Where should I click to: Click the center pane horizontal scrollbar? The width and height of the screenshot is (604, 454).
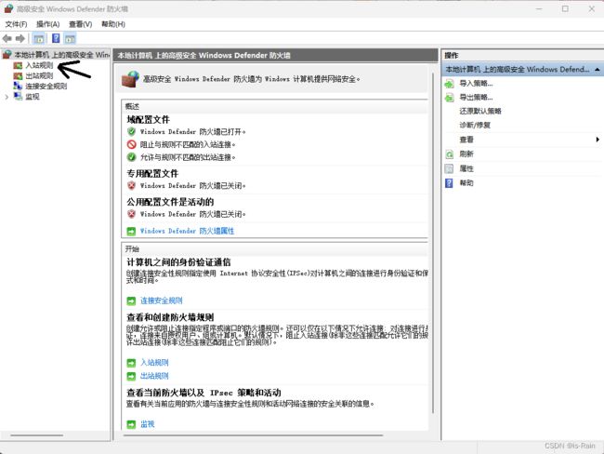253,435
